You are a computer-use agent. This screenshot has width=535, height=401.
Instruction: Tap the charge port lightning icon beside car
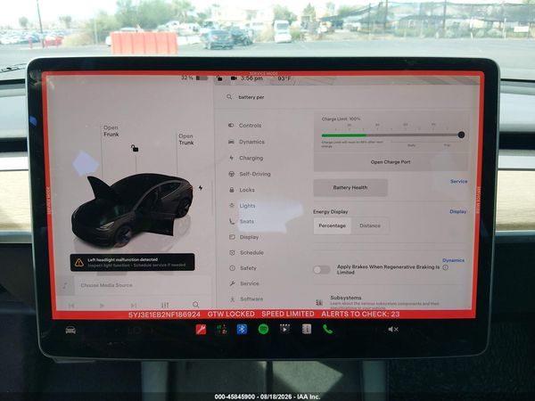pos(201,188)
